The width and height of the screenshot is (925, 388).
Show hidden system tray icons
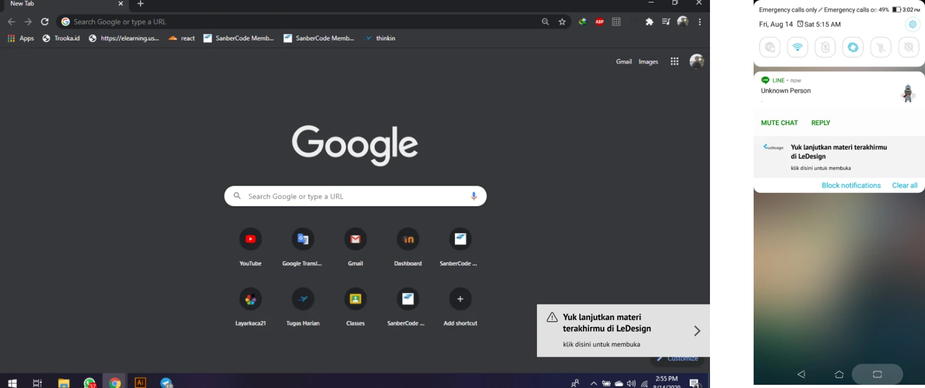(x=593, y=383)
